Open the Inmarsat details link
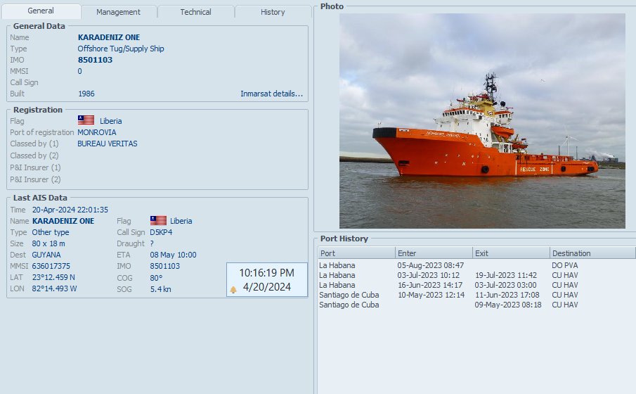The height and width of the screenshot is (394, 636). coord(271,94)
